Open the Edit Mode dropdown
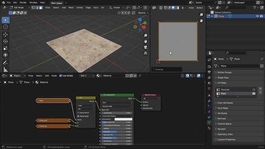 click(x=19, y=7)
